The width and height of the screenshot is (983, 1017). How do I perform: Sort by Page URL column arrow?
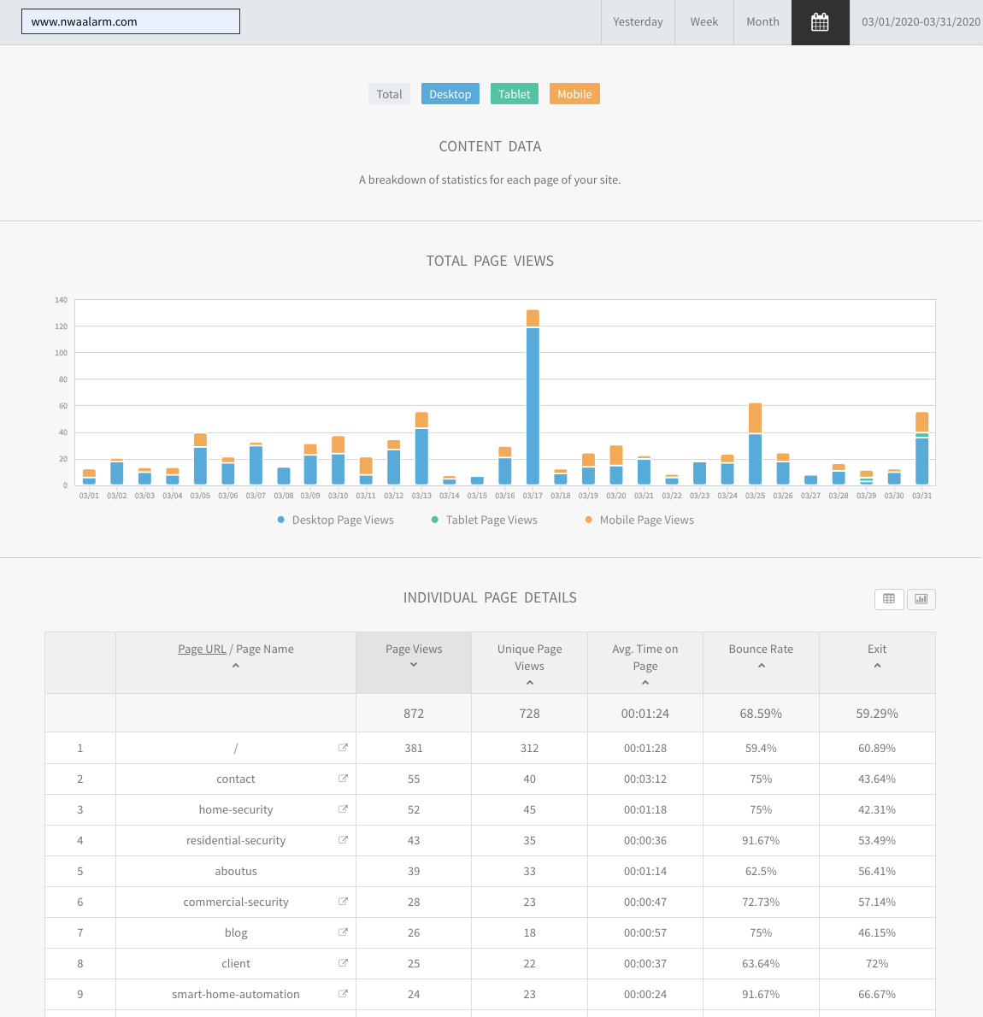[x=236, y=666]
